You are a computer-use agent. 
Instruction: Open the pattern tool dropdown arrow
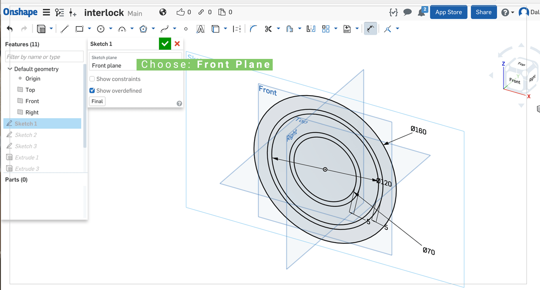(x=336, y=29)
